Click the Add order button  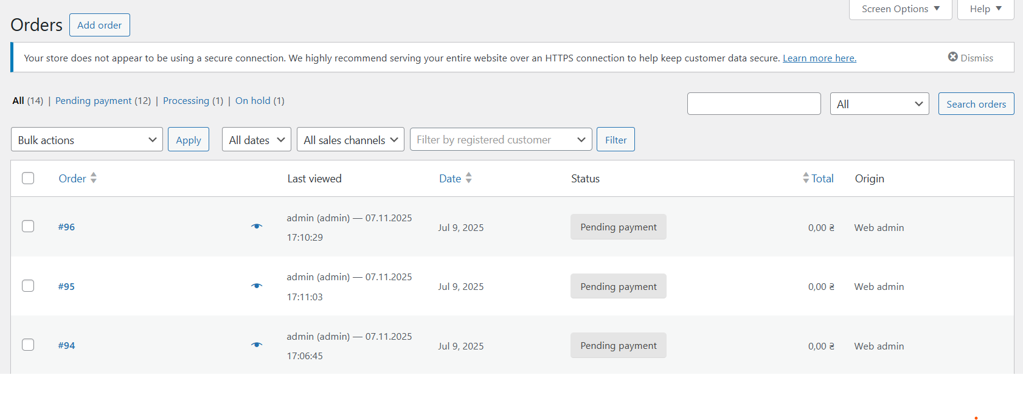click(99, 25)
